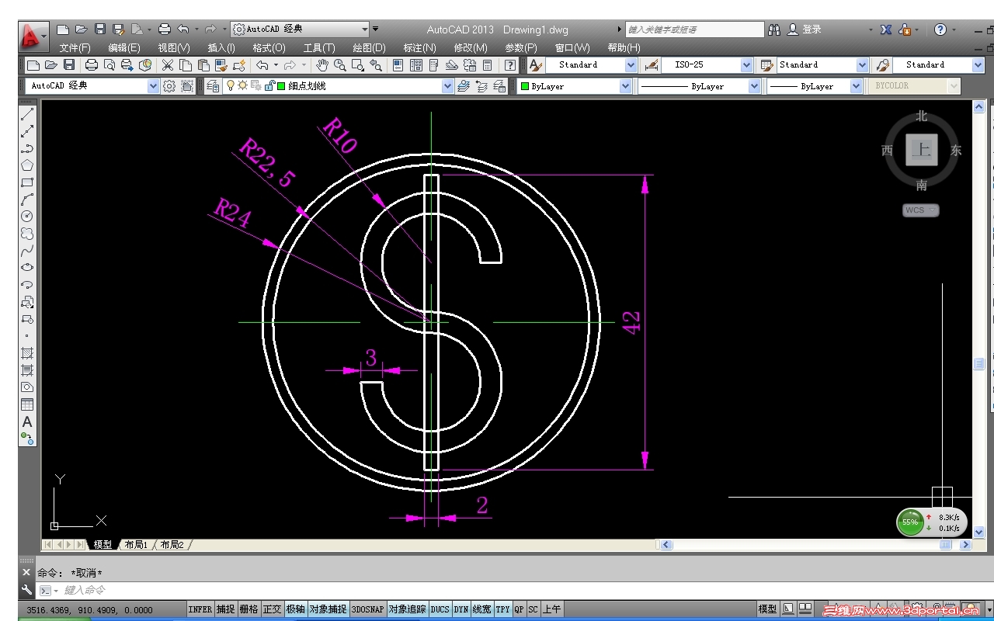
Task: Select the Multiline Text (A) tool
Action: (x=27, y=422)
